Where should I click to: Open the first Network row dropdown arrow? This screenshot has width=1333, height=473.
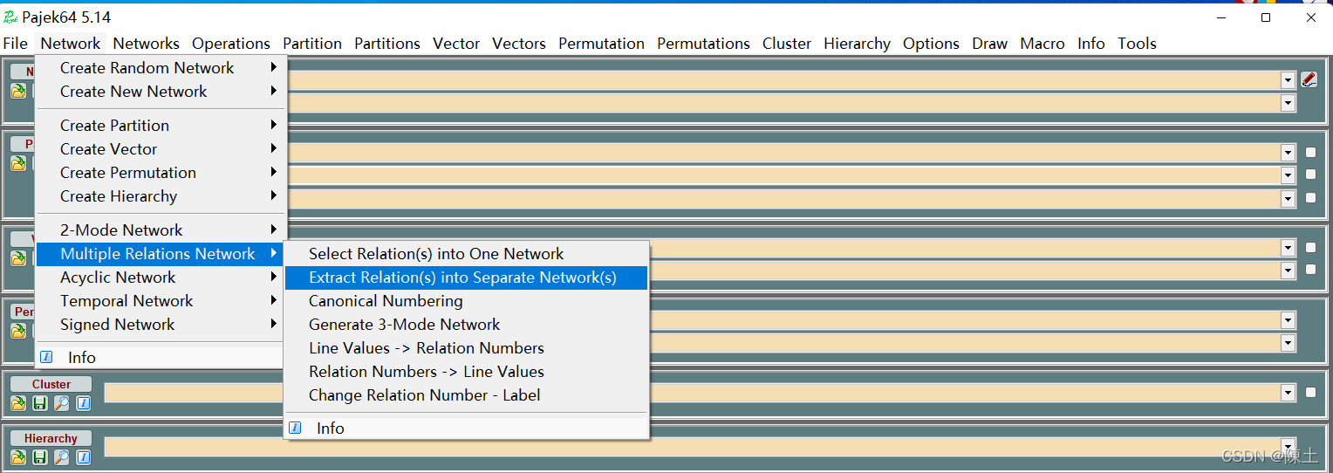click(1289, 80)
